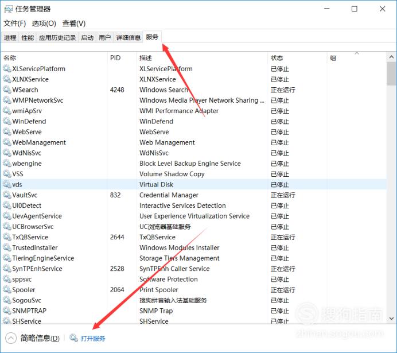Select the Windows Search description cell
The width and height of the screenshot is (397, 353).
click(x=164, y=90)
